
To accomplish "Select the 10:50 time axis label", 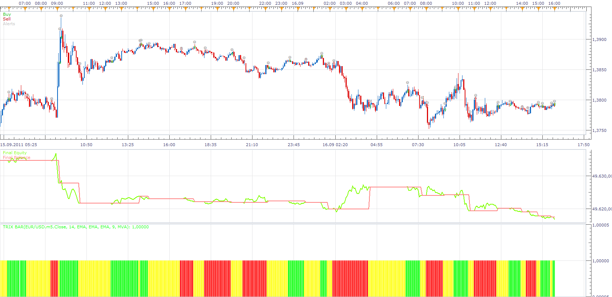I will click(x=86, y=145).
